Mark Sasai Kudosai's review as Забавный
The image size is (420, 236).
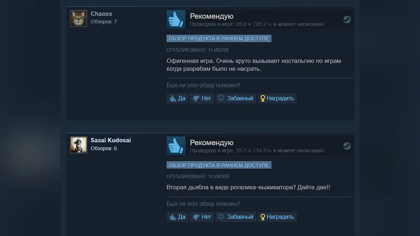(x=236, y=217)
